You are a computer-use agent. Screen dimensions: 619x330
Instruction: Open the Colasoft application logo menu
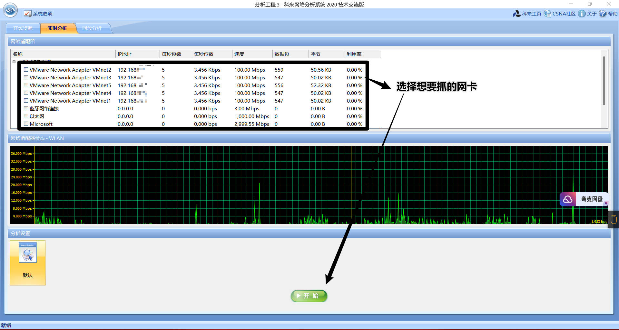(x=10, y=10)
